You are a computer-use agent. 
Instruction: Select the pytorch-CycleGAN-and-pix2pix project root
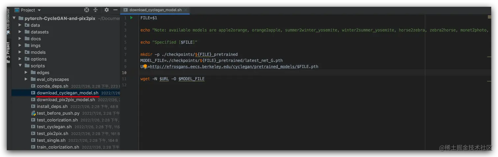click(x=60, y=18)
